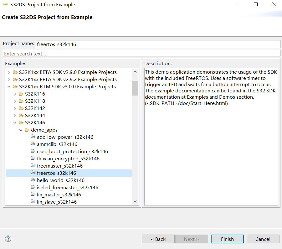The height and width of the screenshot is (249, 282).
Task: Click the lin_master_s32k146 folder icon
Action: point(33,194)
